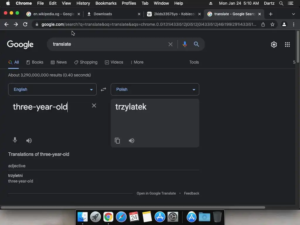Clear the search box text

click(x=170, y=45)
